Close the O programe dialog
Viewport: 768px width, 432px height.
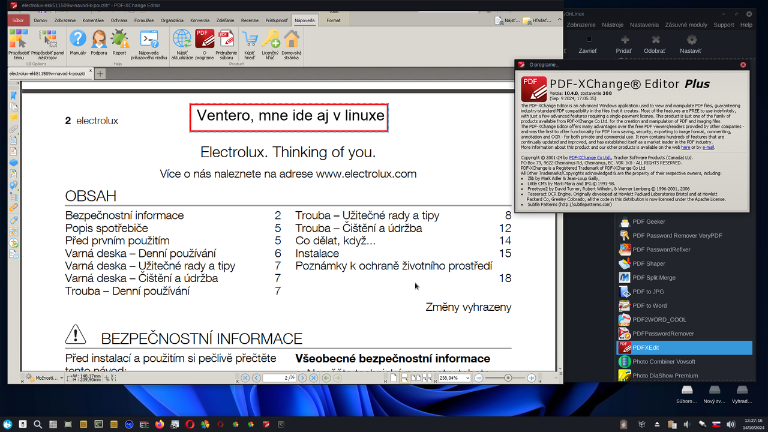pyautogui.click(x=743, y=64)
